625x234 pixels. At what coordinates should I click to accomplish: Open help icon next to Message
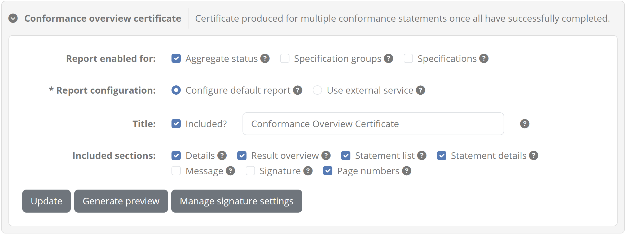coord(231,171)
